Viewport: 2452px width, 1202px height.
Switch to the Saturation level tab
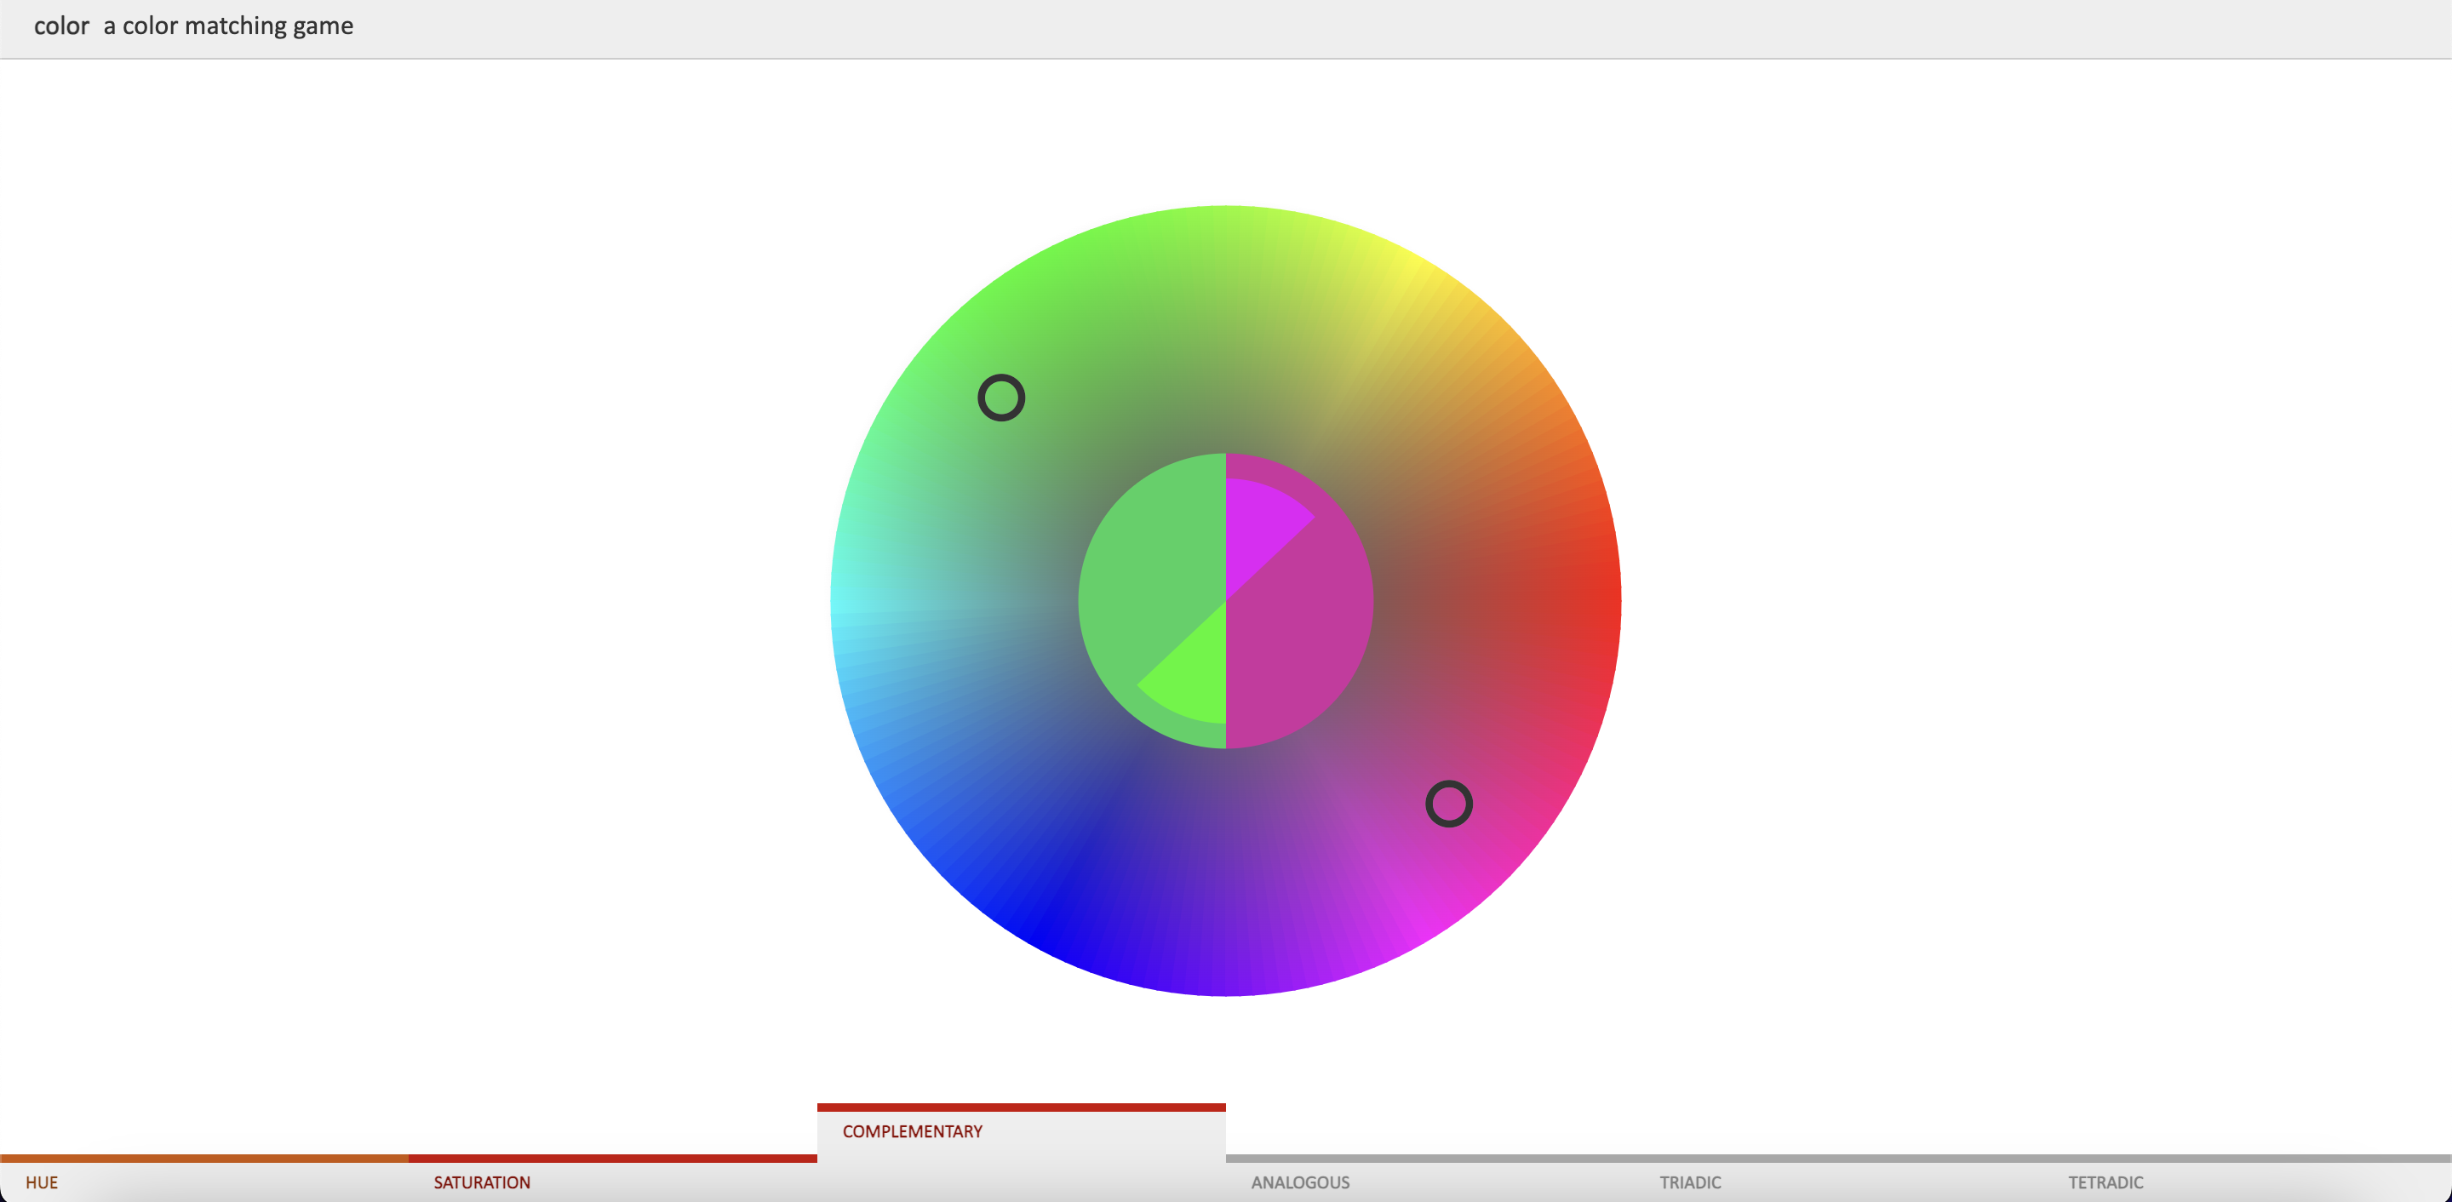(x=482, y=1182)
